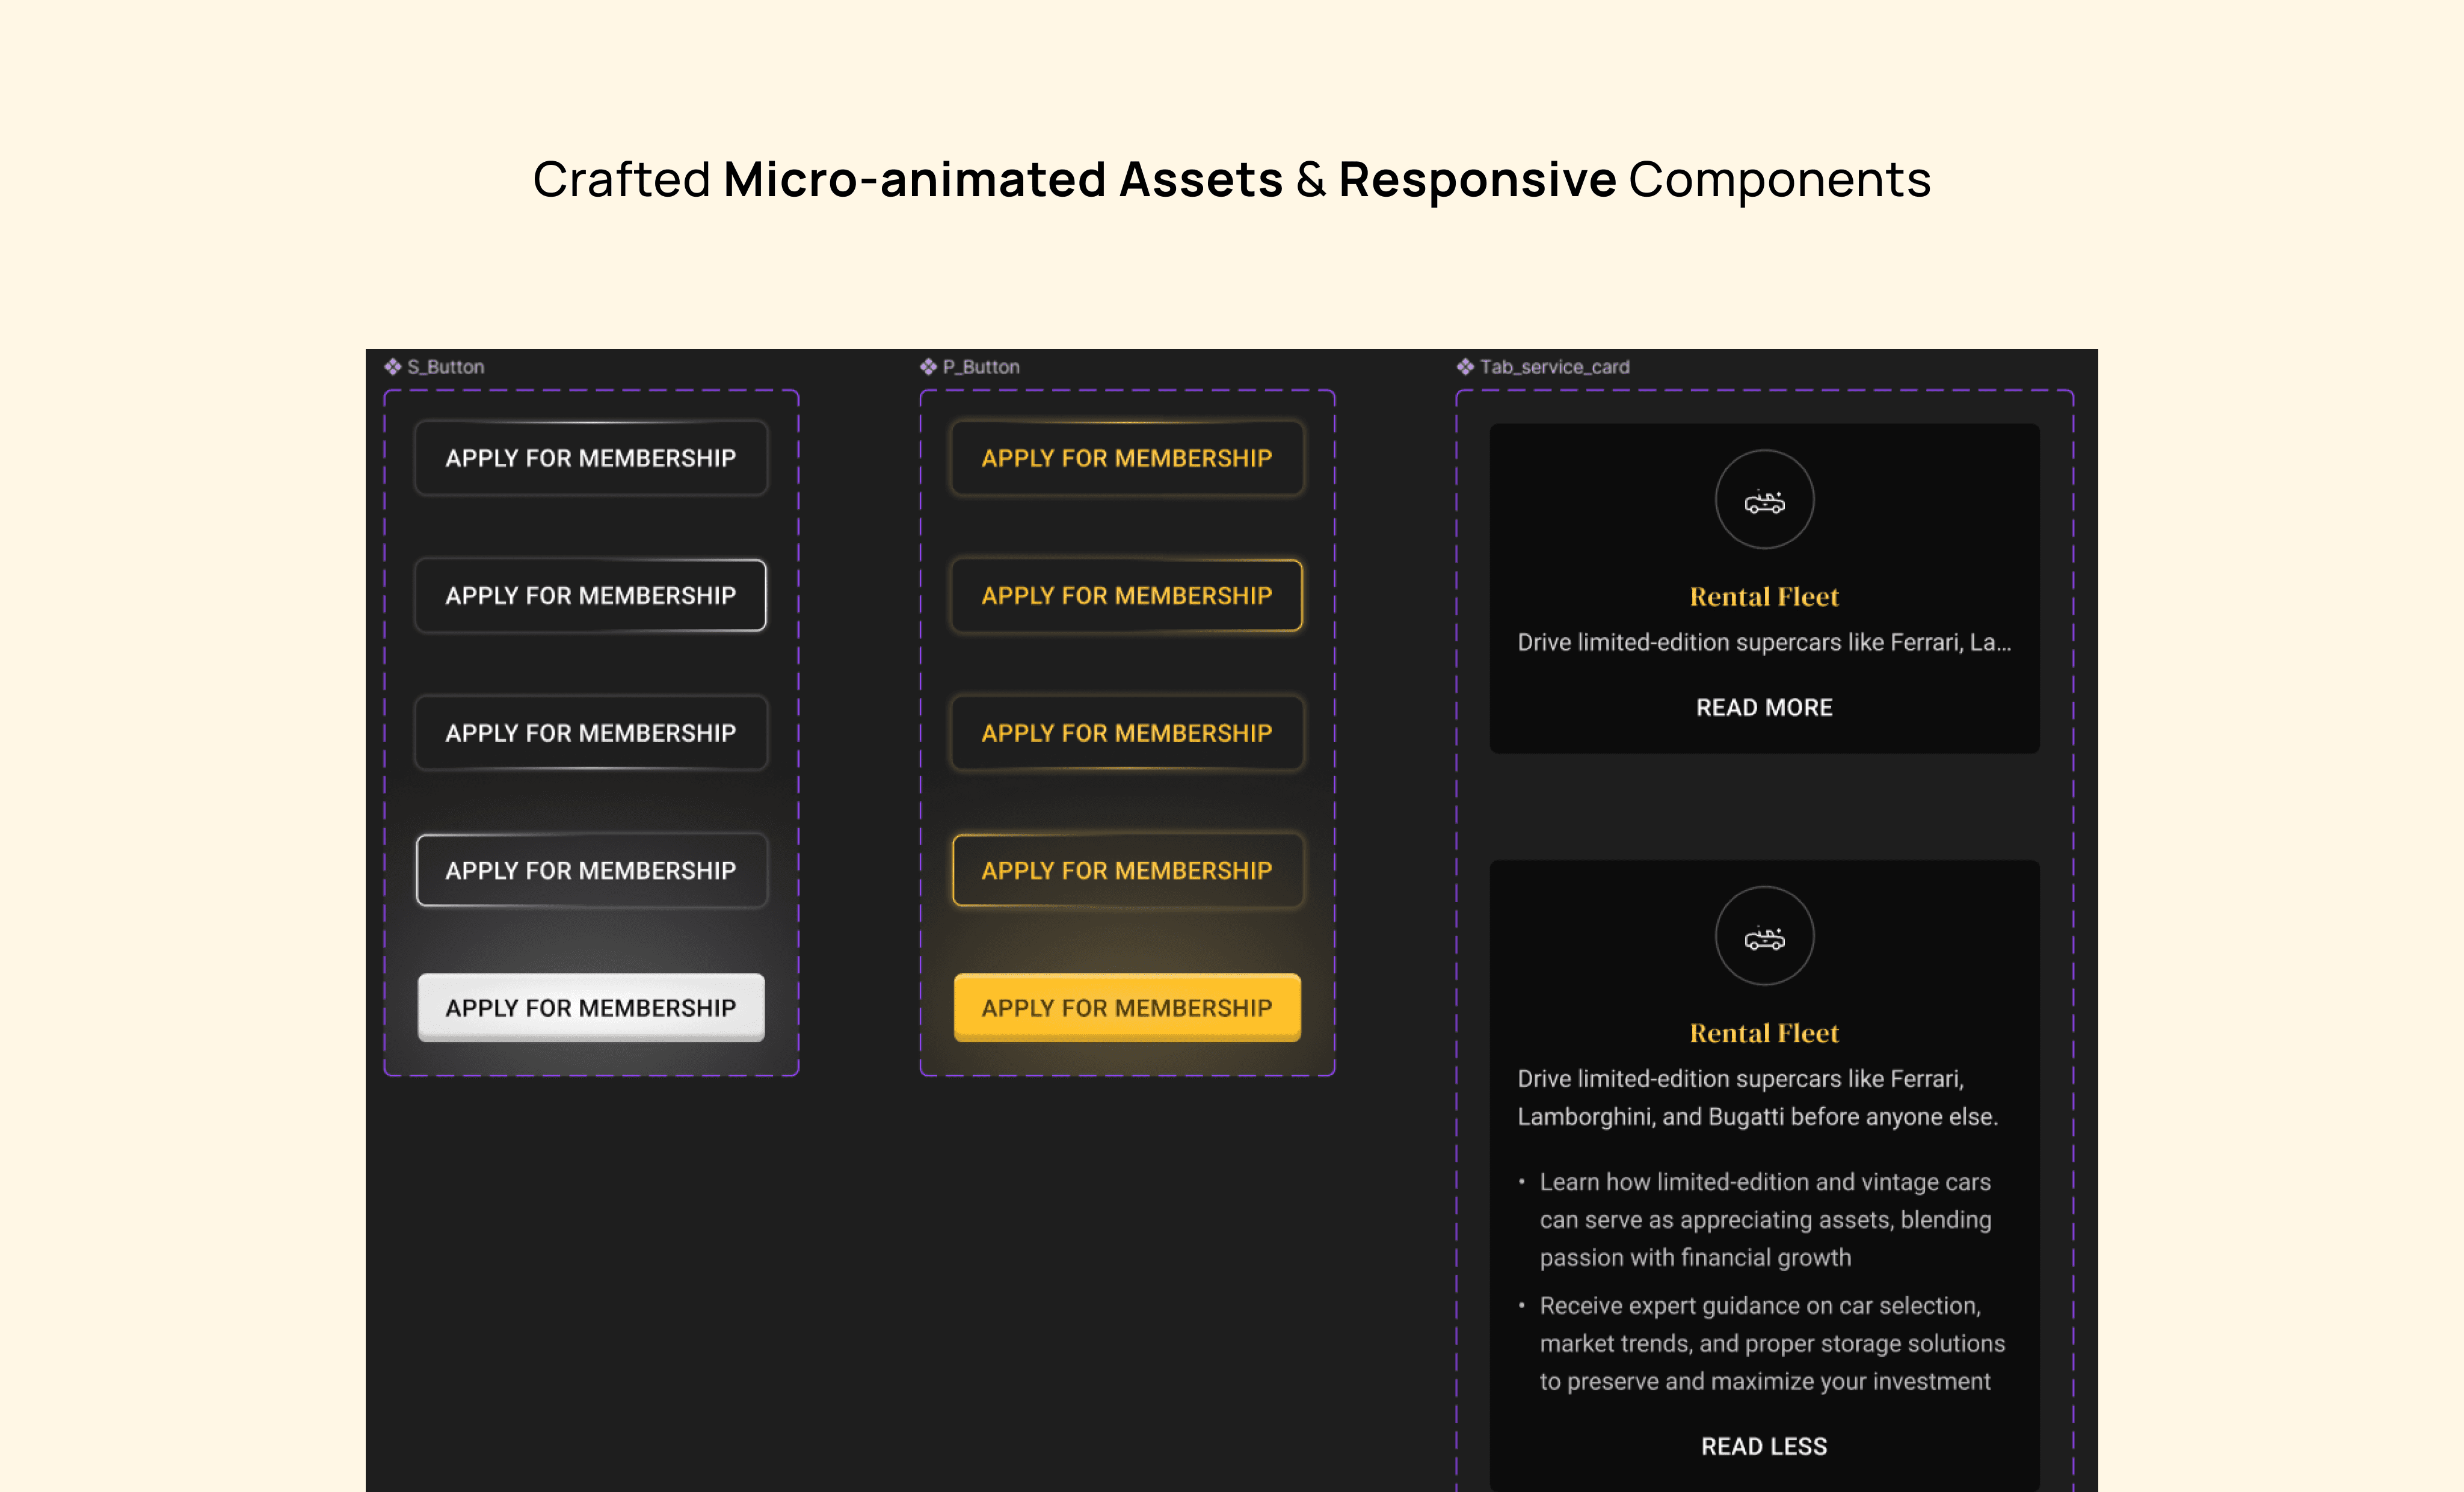Click the truncated Drive limited-edition supercars text
The height and width of the screenshot is (1492, 2464).
coord(1764,642)
